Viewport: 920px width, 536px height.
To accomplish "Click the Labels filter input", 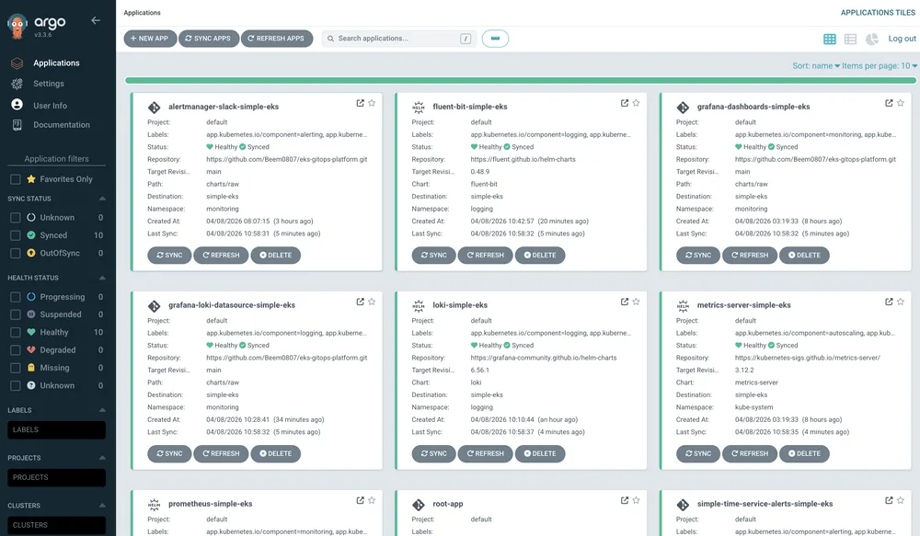I will click(56, 430).
